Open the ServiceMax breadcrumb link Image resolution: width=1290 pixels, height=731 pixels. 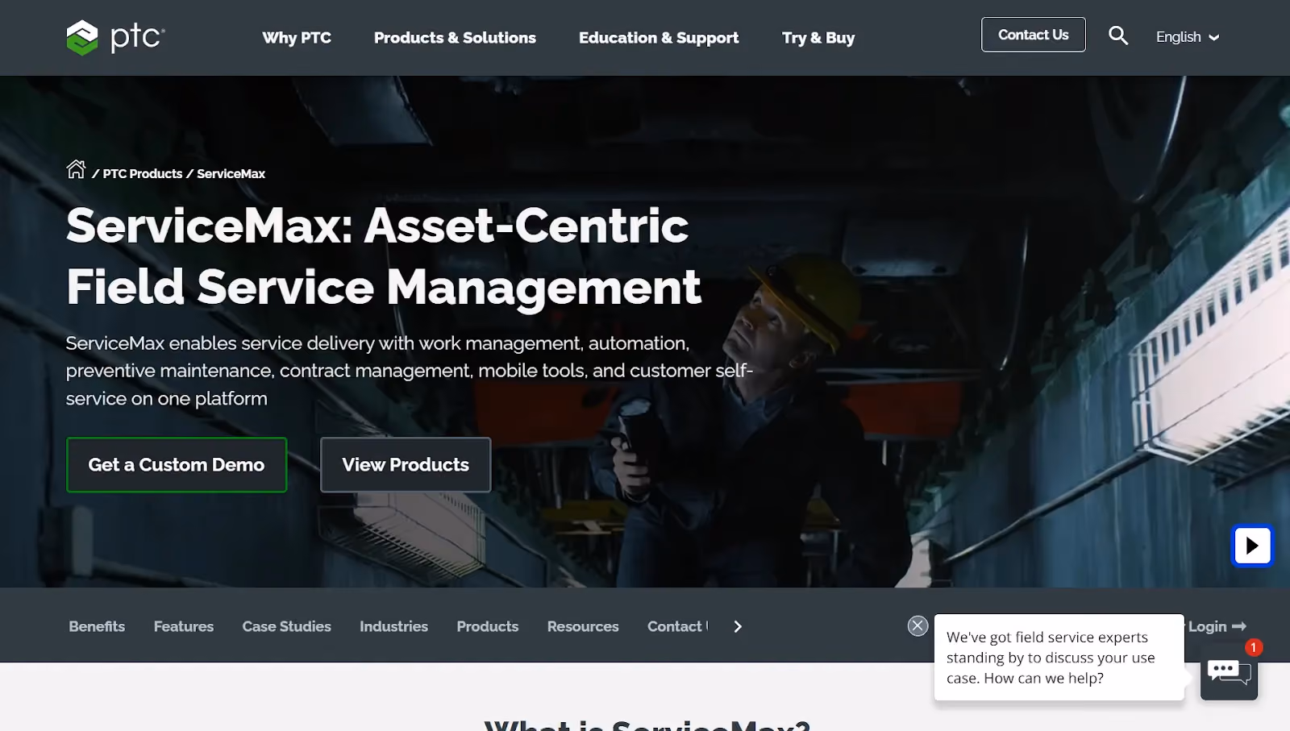point(231,174)
